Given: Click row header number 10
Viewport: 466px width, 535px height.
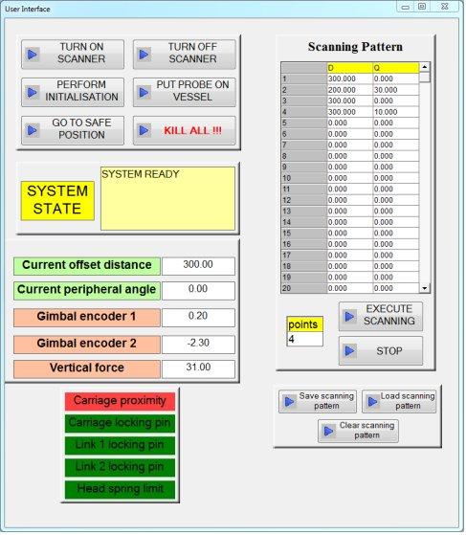Looking at the screenshot, I should [303, 178].
